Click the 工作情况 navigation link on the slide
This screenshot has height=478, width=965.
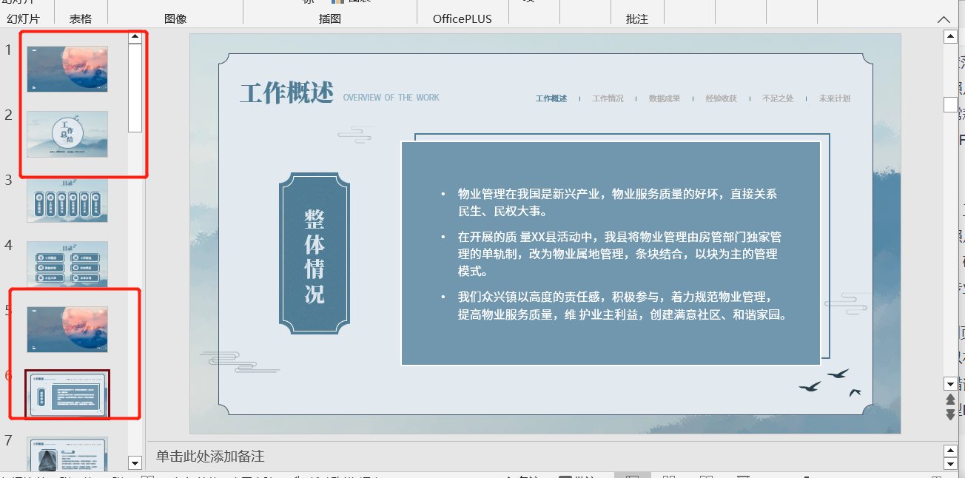[x=607, y=98]
